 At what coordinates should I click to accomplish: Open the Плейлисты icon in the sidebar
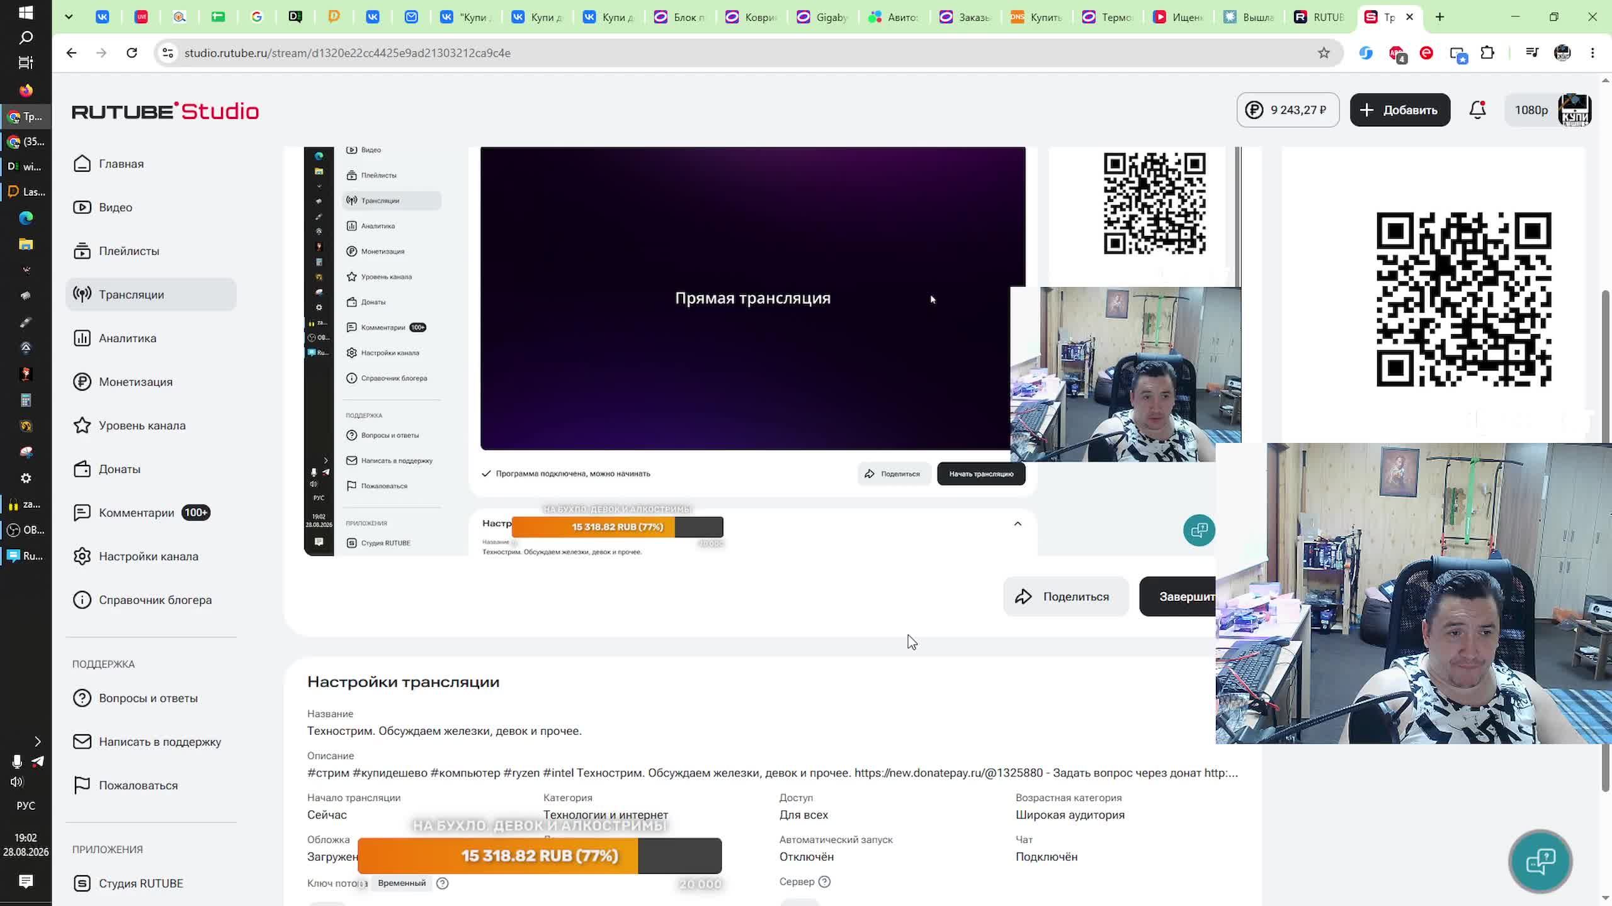coord(82,251)
